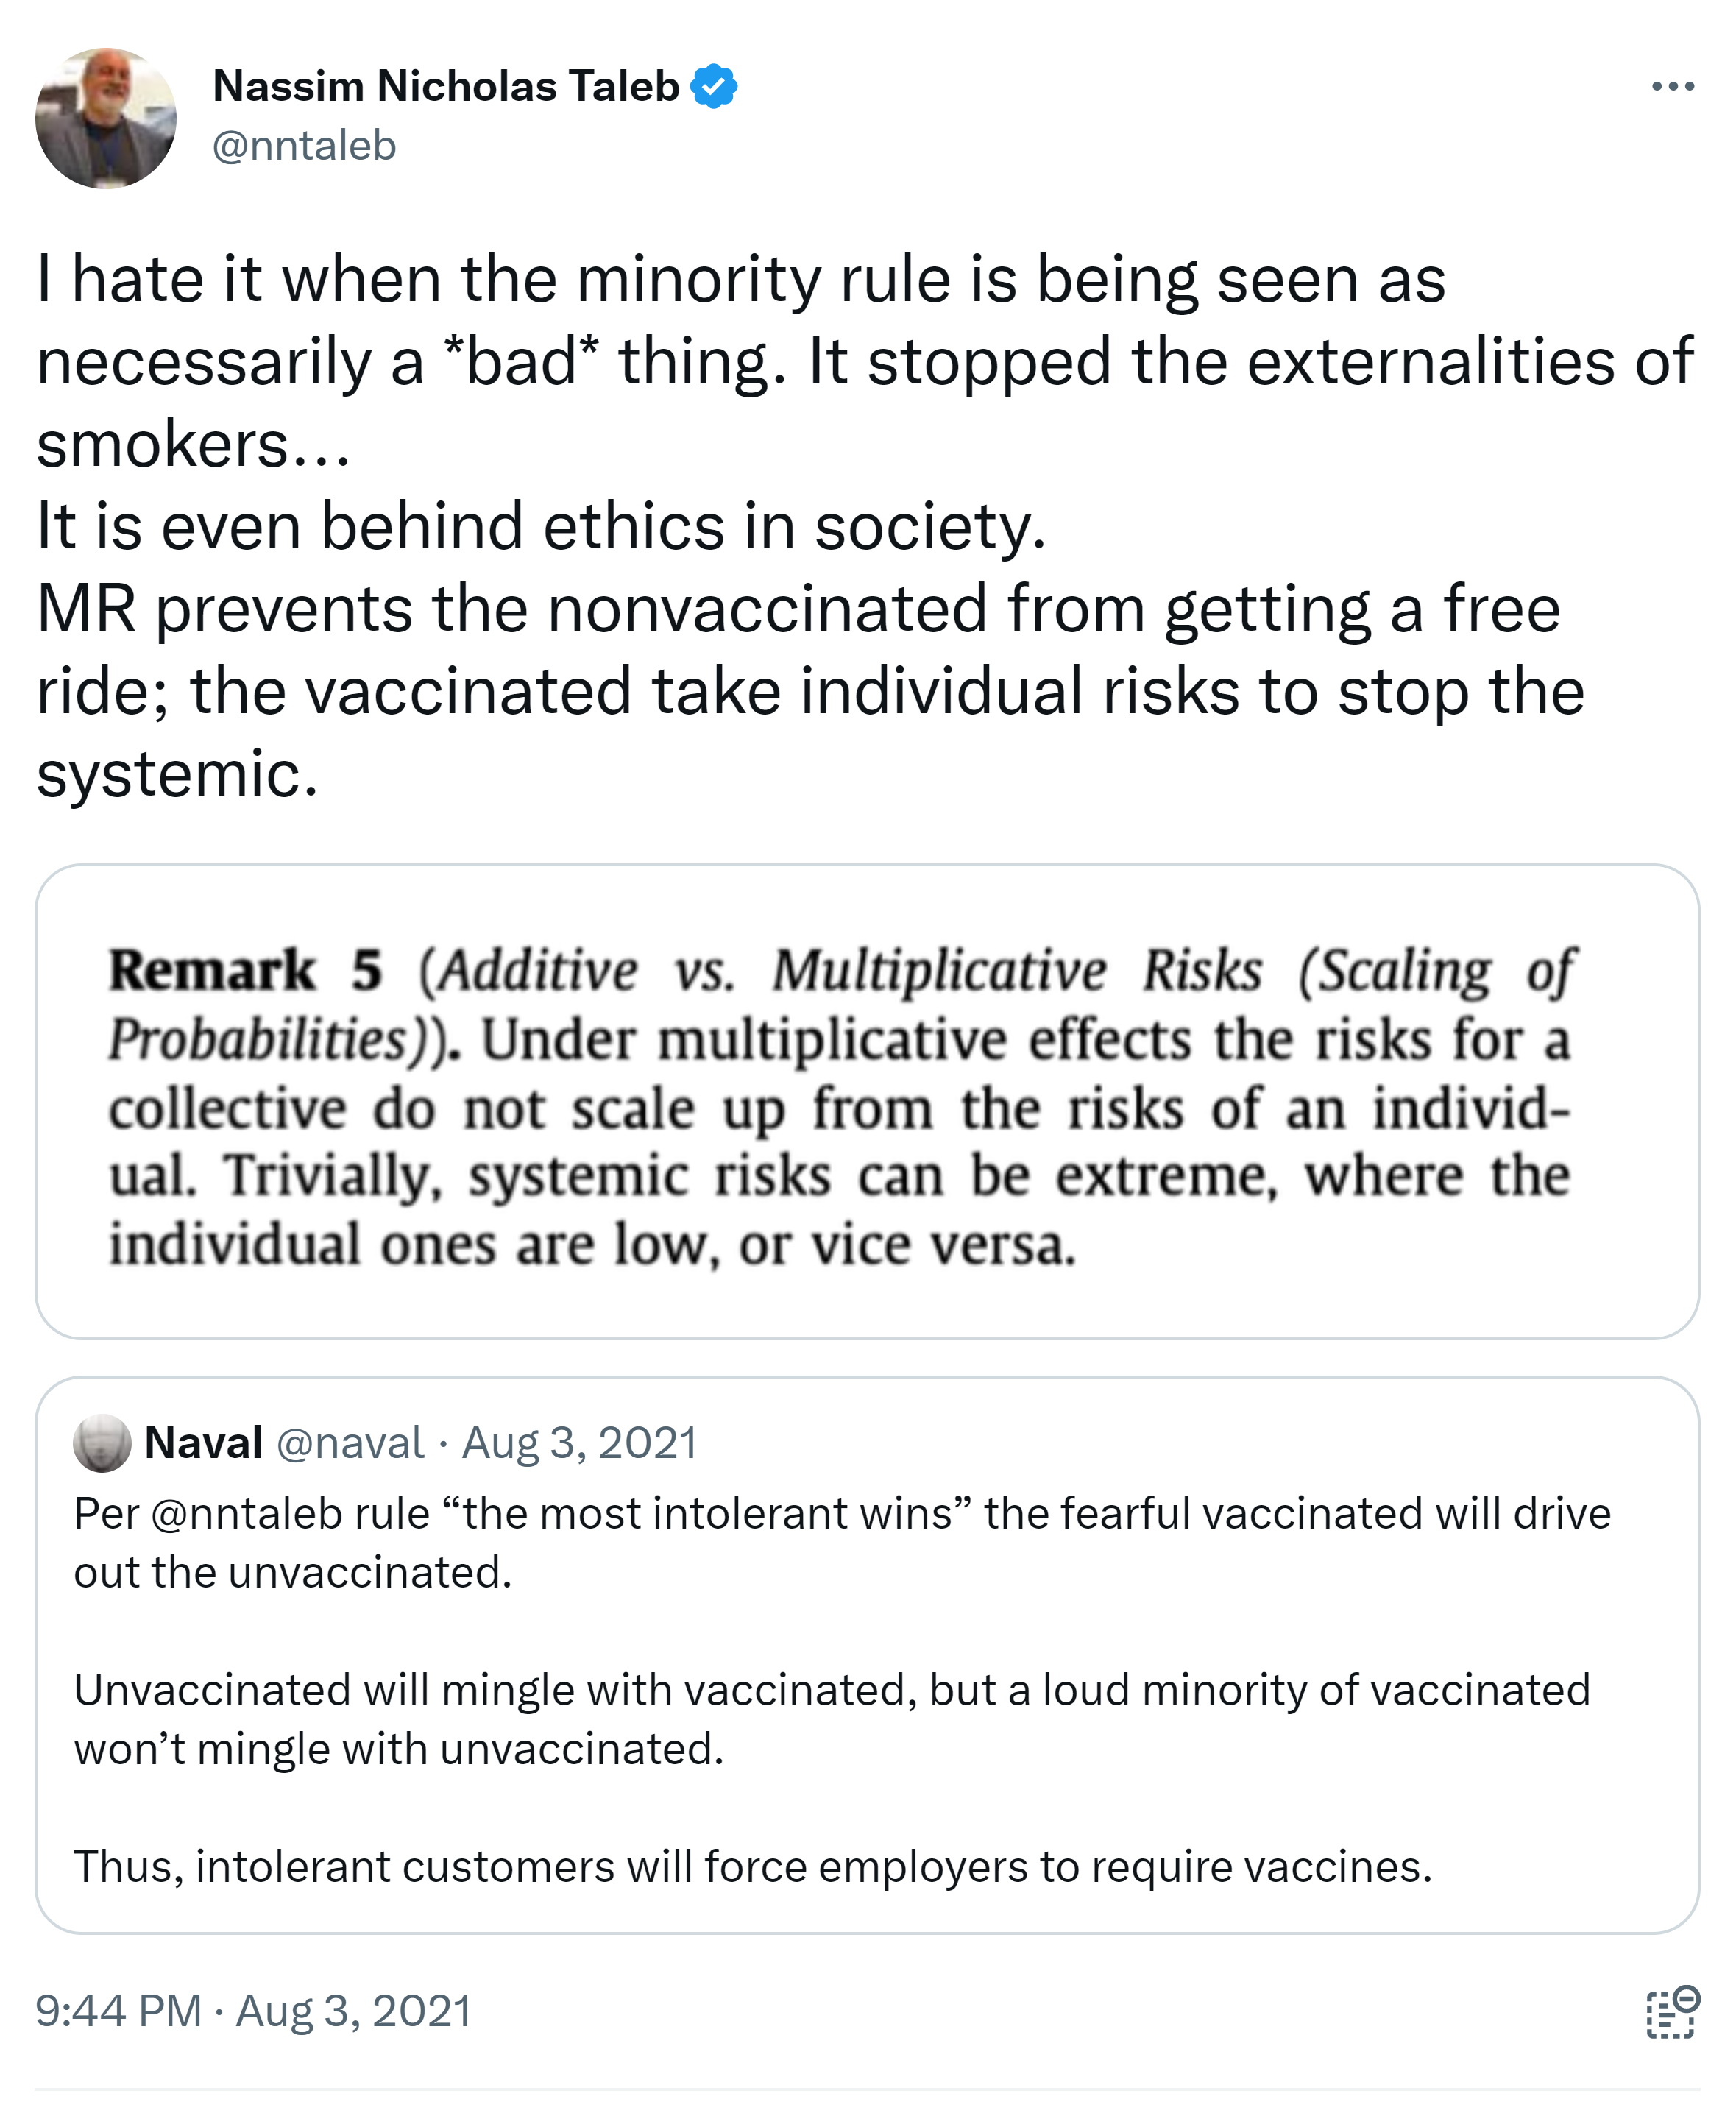Enlarge the Remark 5 excerpt image

(x=867, y=1101)
